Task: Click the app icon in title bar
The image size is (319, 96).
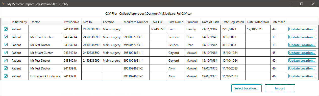Action: click(x=3, y=4)
